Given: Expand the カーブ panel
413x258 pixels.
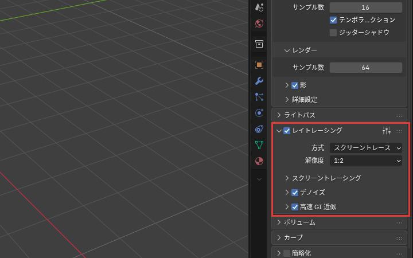Looking at the screenshot, I should tap(279, 238).
